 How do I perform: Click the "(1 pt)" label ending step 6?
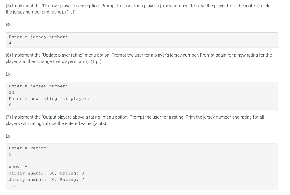(x=96, y=61)
